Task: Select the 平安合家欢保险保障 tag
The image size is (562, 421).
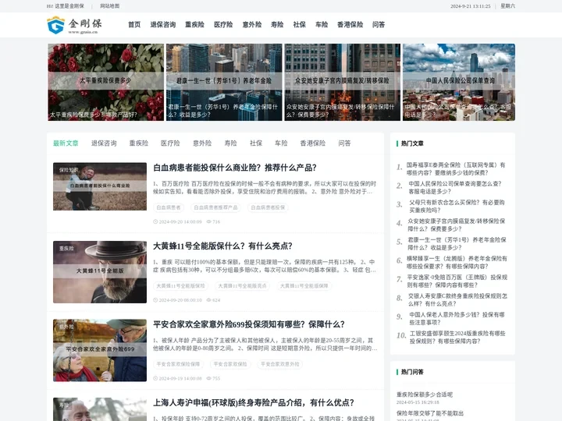Action: tap(178, 364)
